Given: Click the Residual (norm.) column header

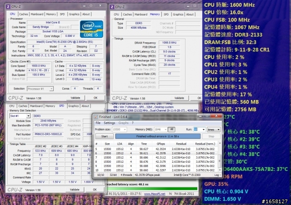Looking at the screenshot, I should pyautogui.click(x=205, y=144).
